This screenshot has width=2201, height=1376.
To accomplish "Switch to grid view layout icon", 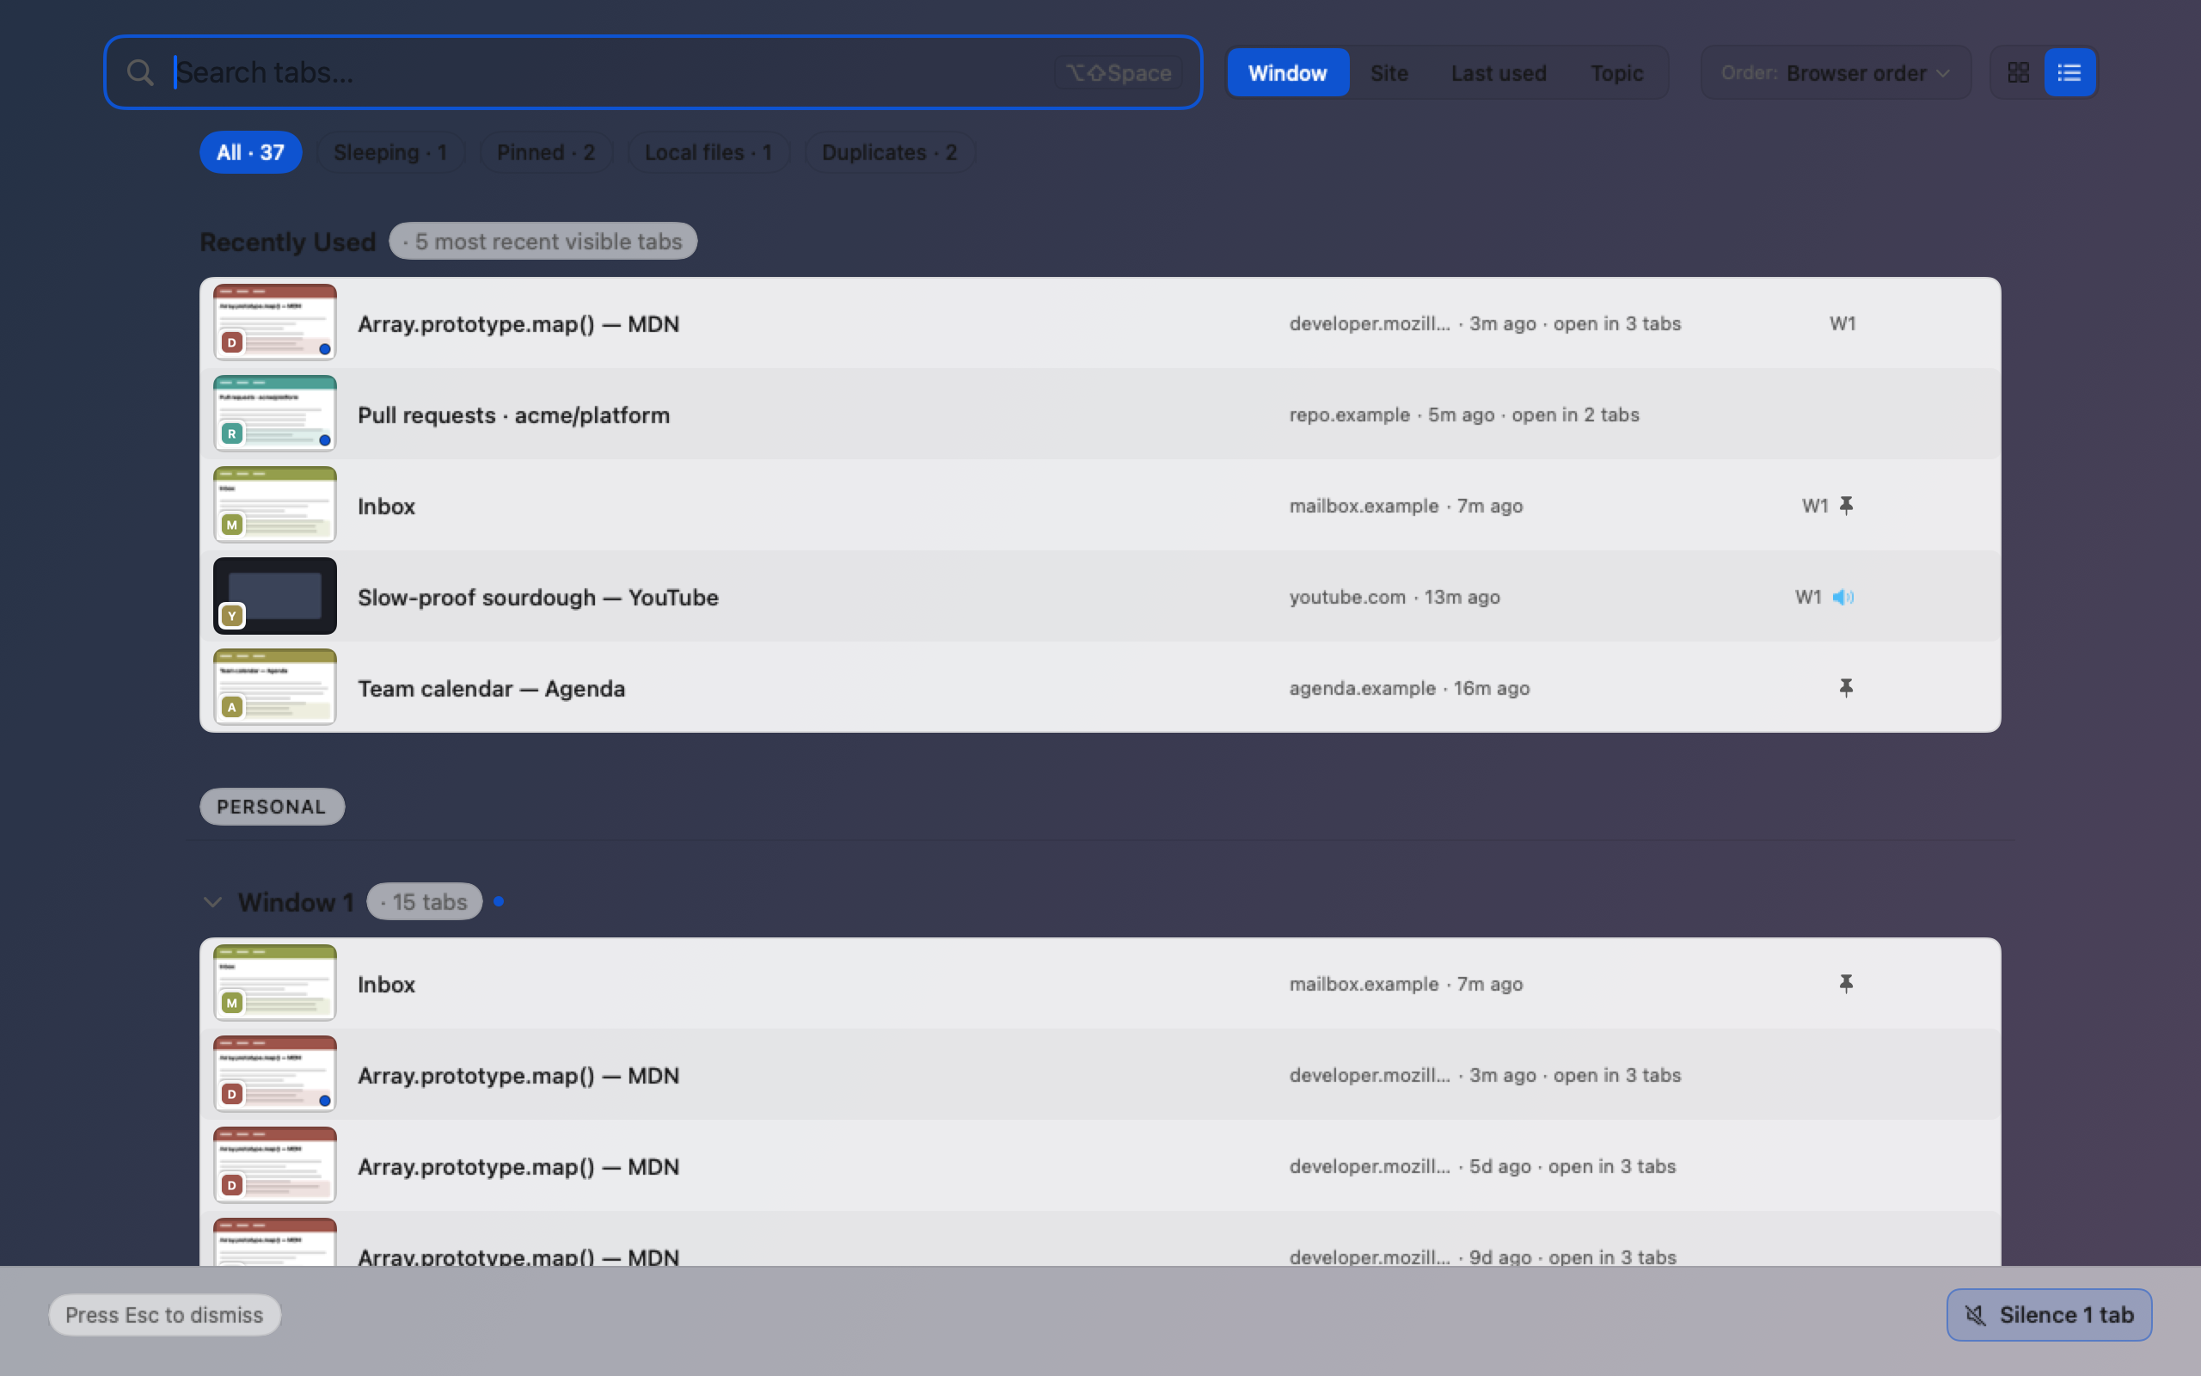I will [2017, 73].
